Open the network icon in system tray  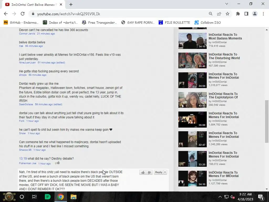coord(226,197)
